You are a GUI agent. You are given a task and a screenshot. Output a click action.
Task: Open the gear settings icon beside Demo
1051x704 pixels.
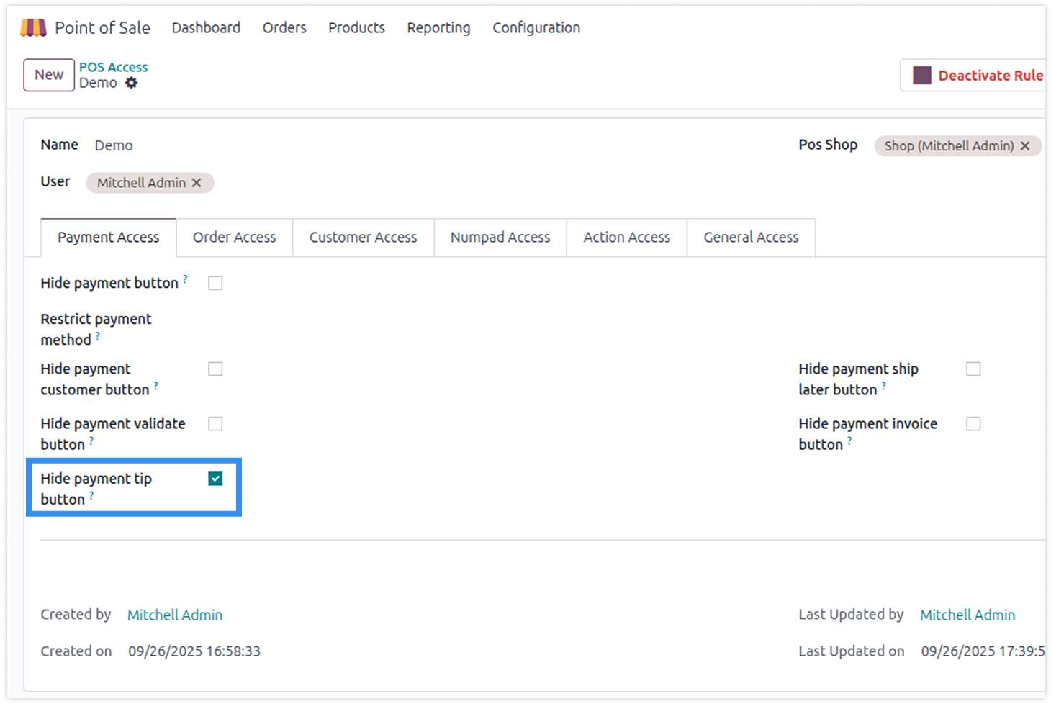pyautogui.click(x=131, y=83)
